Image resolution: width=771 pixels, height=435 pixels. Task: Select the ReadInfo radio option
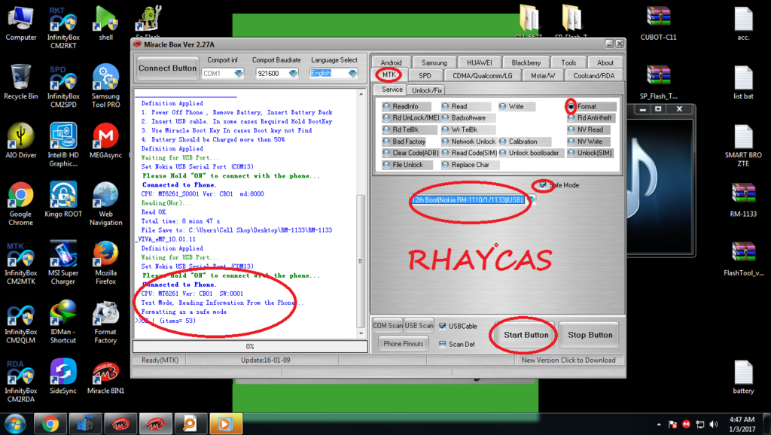coord(386,107)
